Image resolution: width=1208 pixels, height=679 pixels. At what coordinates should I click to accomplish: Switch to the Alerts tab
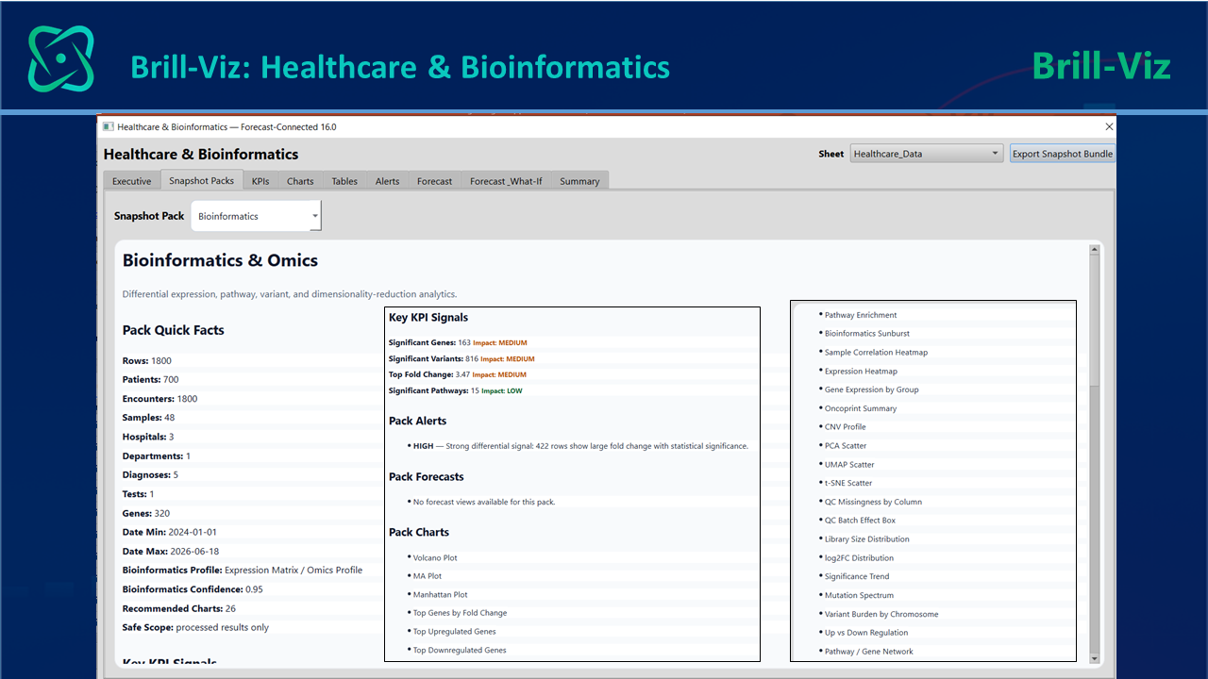click(387, 181)
